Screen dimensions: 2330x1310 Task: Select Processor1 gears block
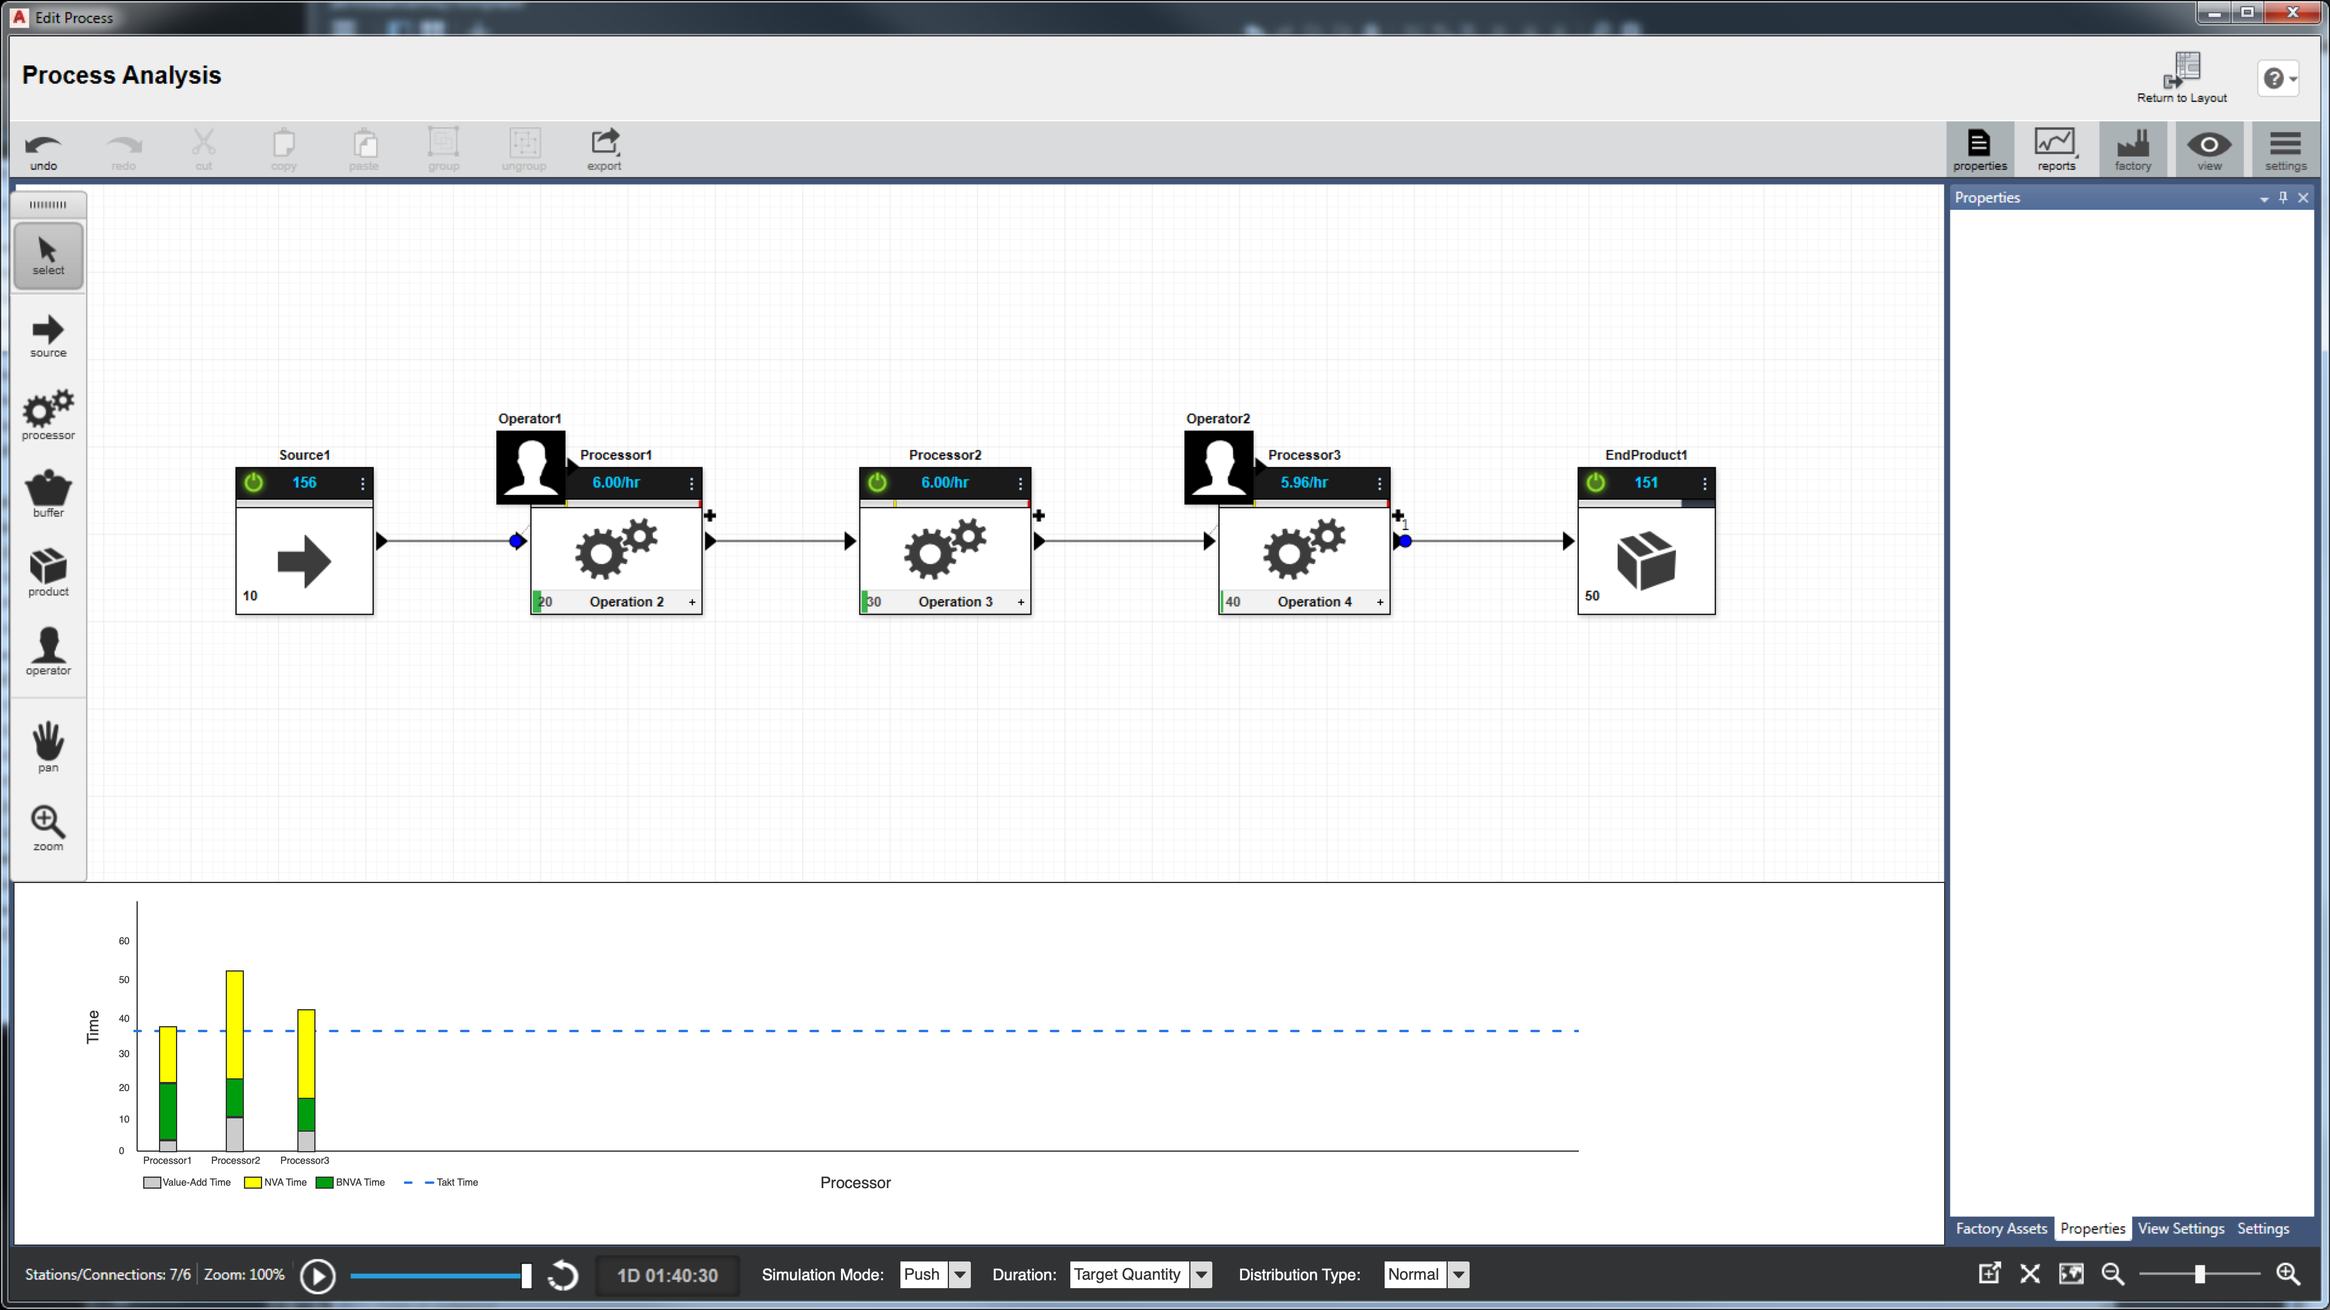(616, 549)
